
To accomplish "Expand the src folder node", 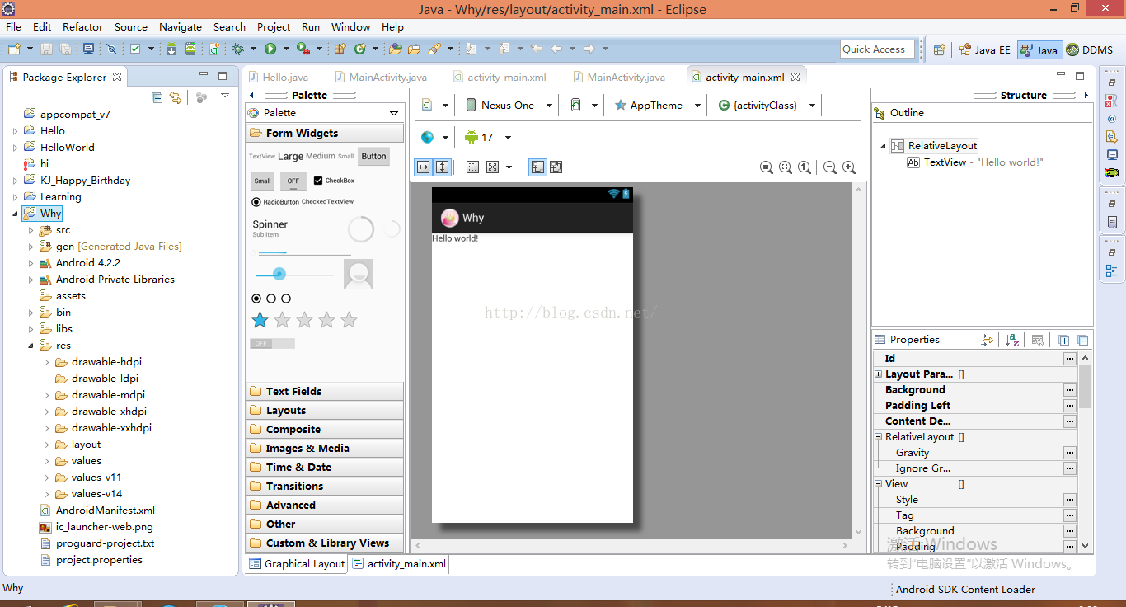I will [30, 230].
